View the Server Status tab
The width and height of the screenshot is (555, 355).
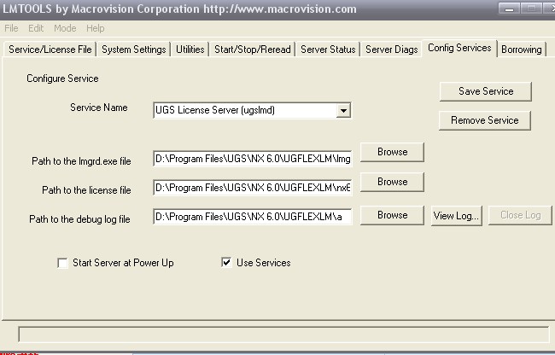328,49
